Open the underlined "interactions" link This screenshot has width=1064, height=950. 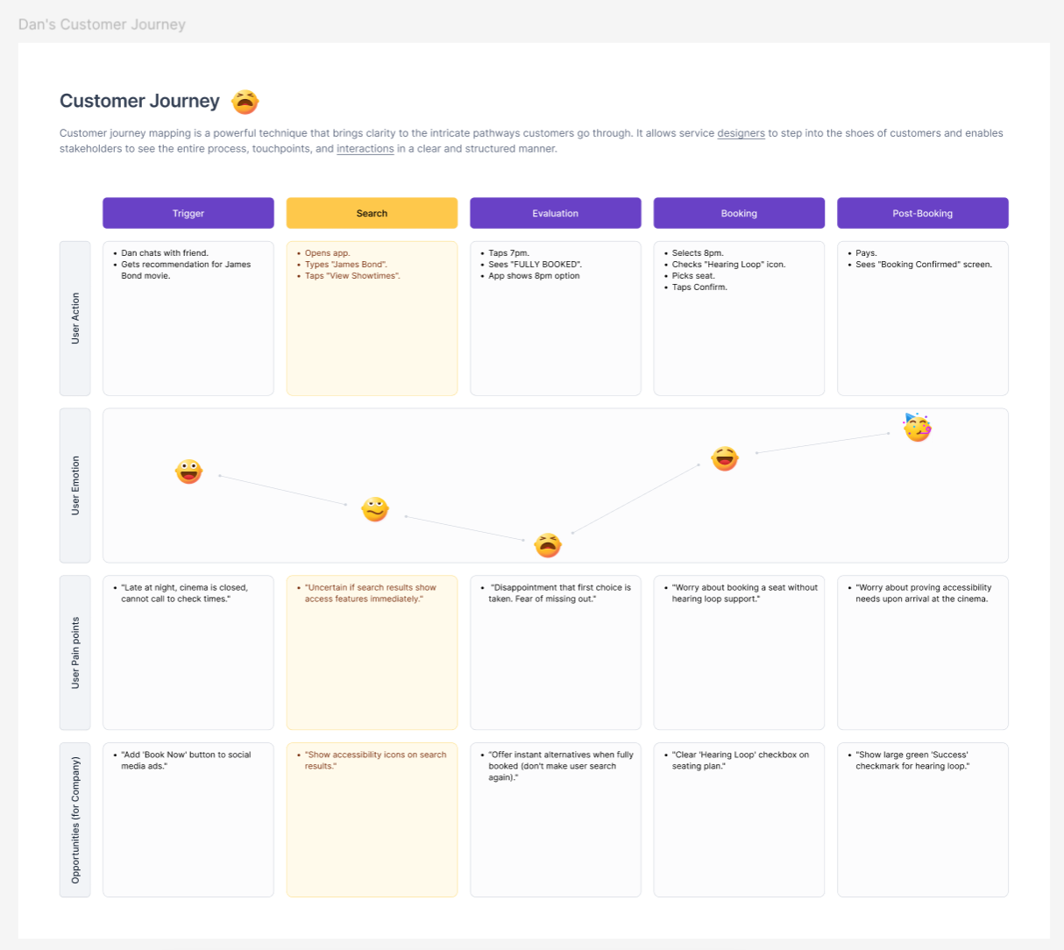[x=365, y=149]
